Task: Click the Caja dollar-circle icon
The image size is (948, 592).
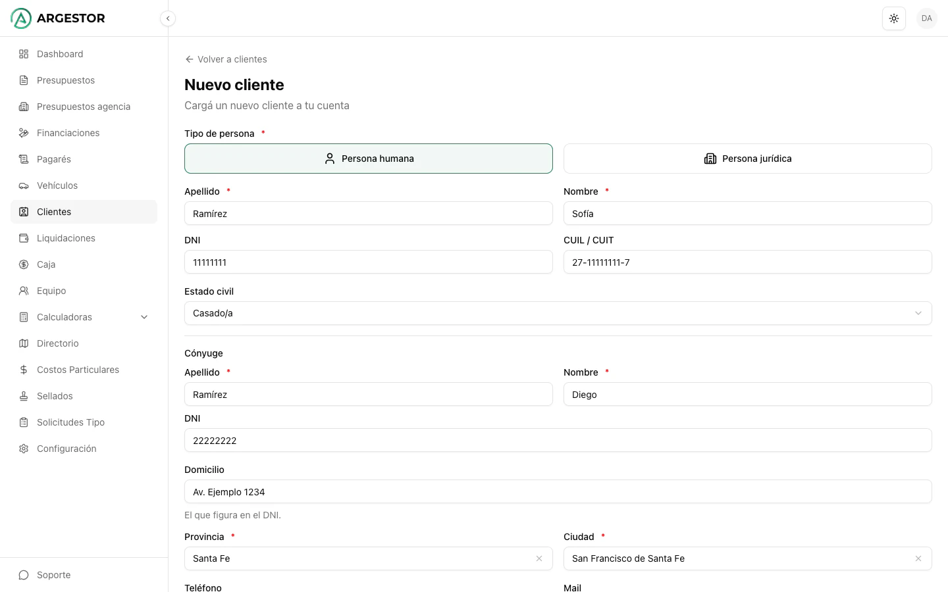Action: 24,264
